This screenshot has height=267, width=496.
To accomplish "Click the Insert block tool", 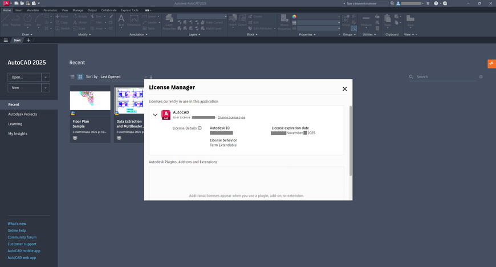I will tap(233, 21).
